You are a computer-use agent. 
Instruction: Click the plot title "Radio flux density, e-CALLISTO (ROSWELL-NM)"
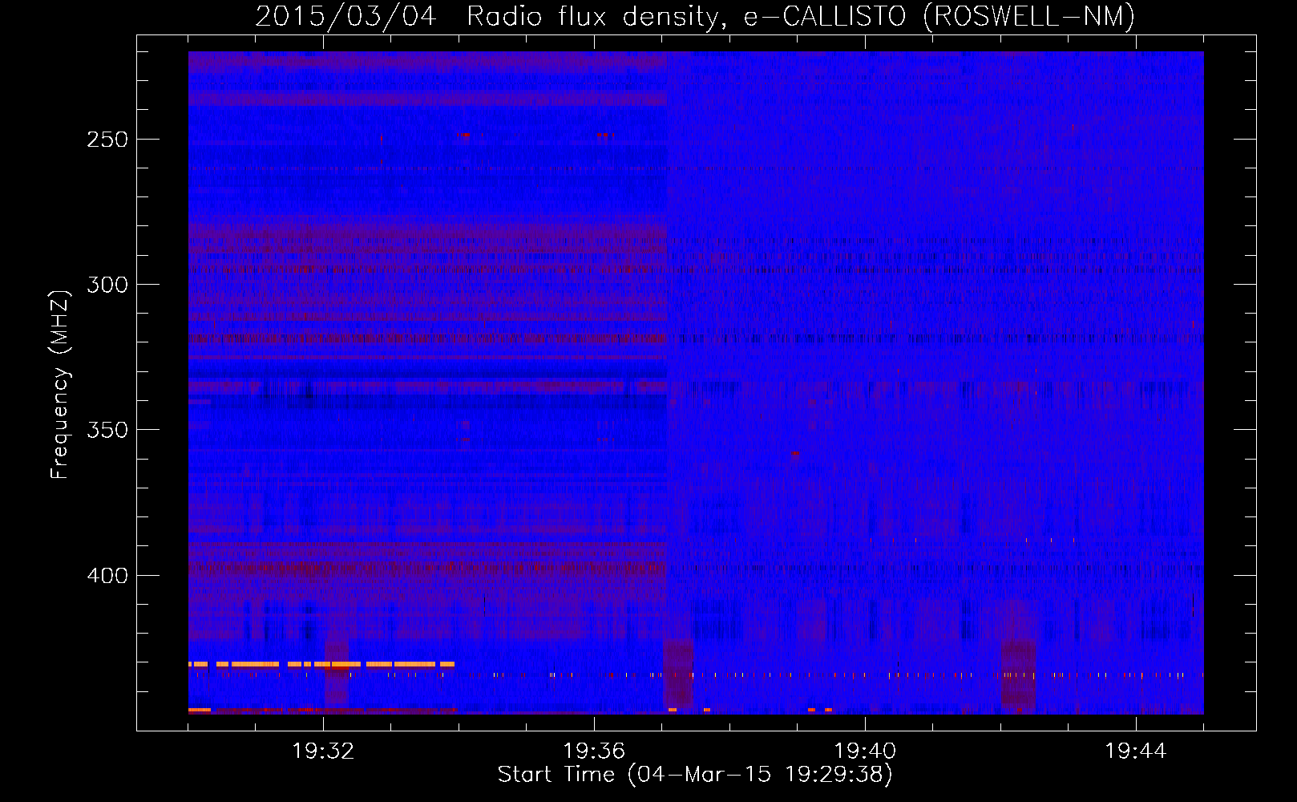click(801, 16)
